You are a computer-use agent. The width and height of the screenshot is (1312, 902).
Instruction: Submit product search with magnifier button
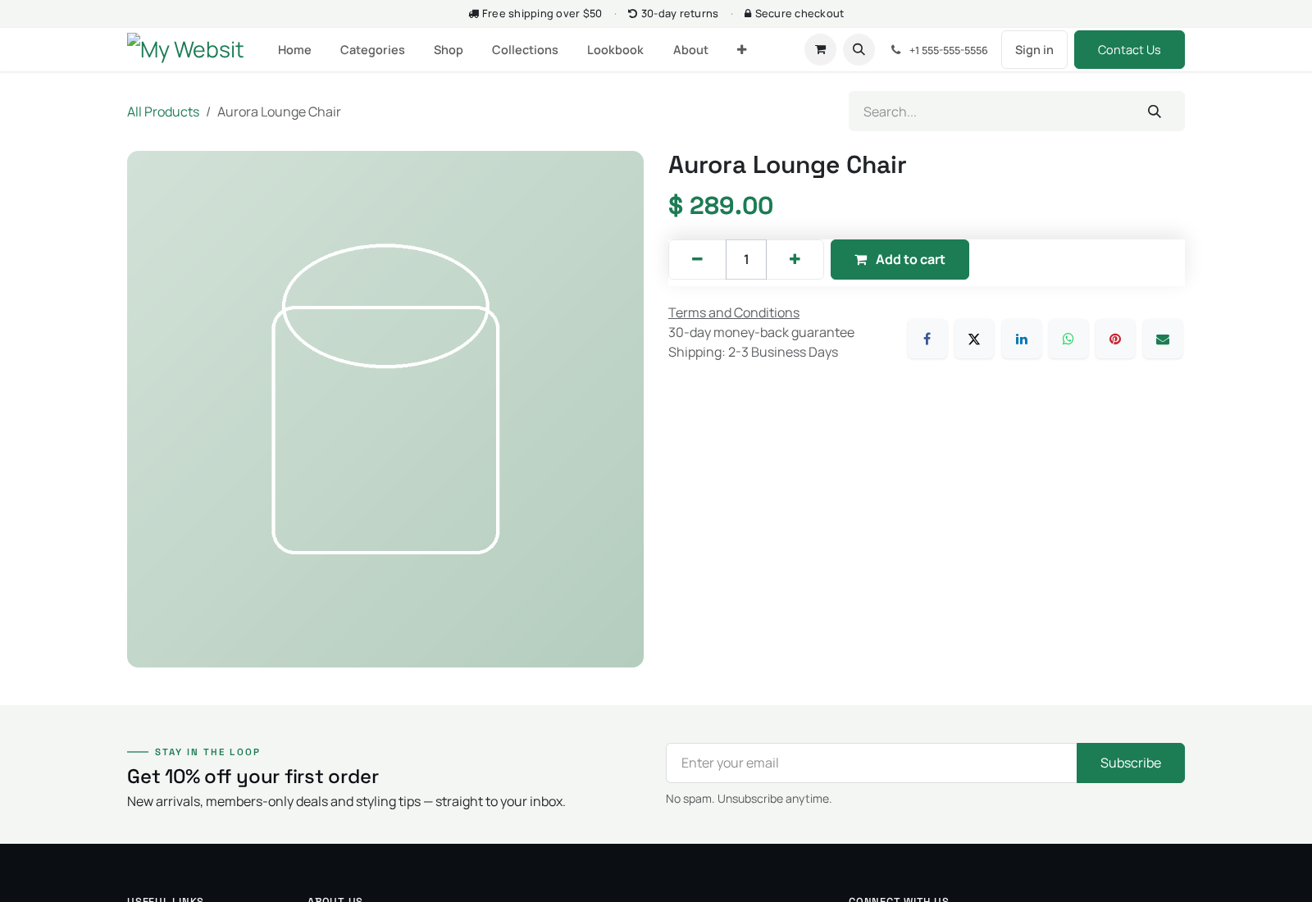pos(1155,112)
